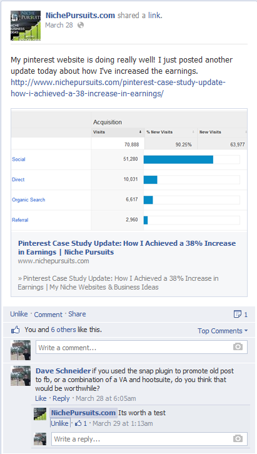The width and height of the screenshot is (257, 454).
Task: Open March 29 at 1:13am reply timestamp
Action: pos(123,423)
